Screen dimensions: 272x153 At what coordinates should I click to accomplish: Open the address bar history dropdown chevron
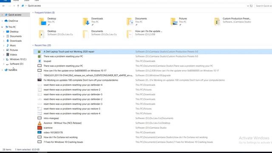pyautogui.click(x=248, y=6)
